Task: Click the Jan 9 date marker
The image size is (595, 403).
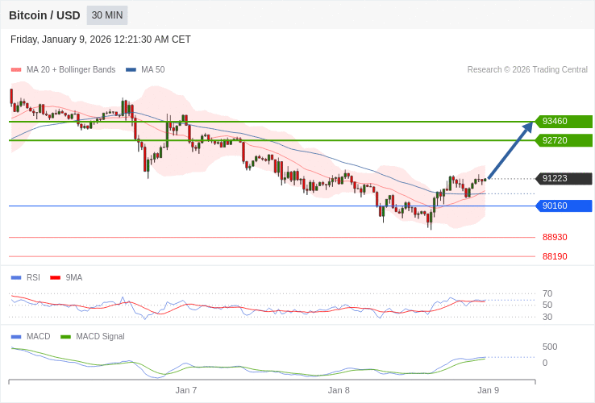Action: 488,390
